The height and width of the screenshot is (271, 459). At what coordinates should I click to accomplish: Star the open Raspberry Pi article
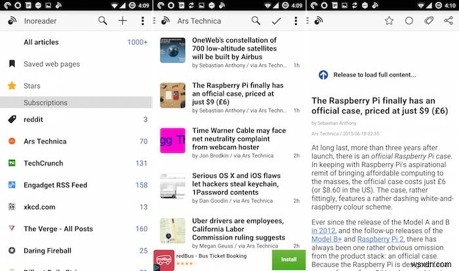click(x=389, y=21)
